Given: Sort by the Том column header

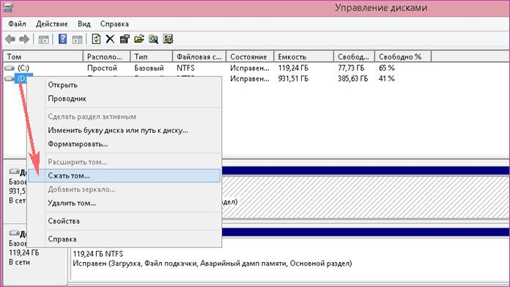Looking at the screenshot, I should click(x=43, y=57).
